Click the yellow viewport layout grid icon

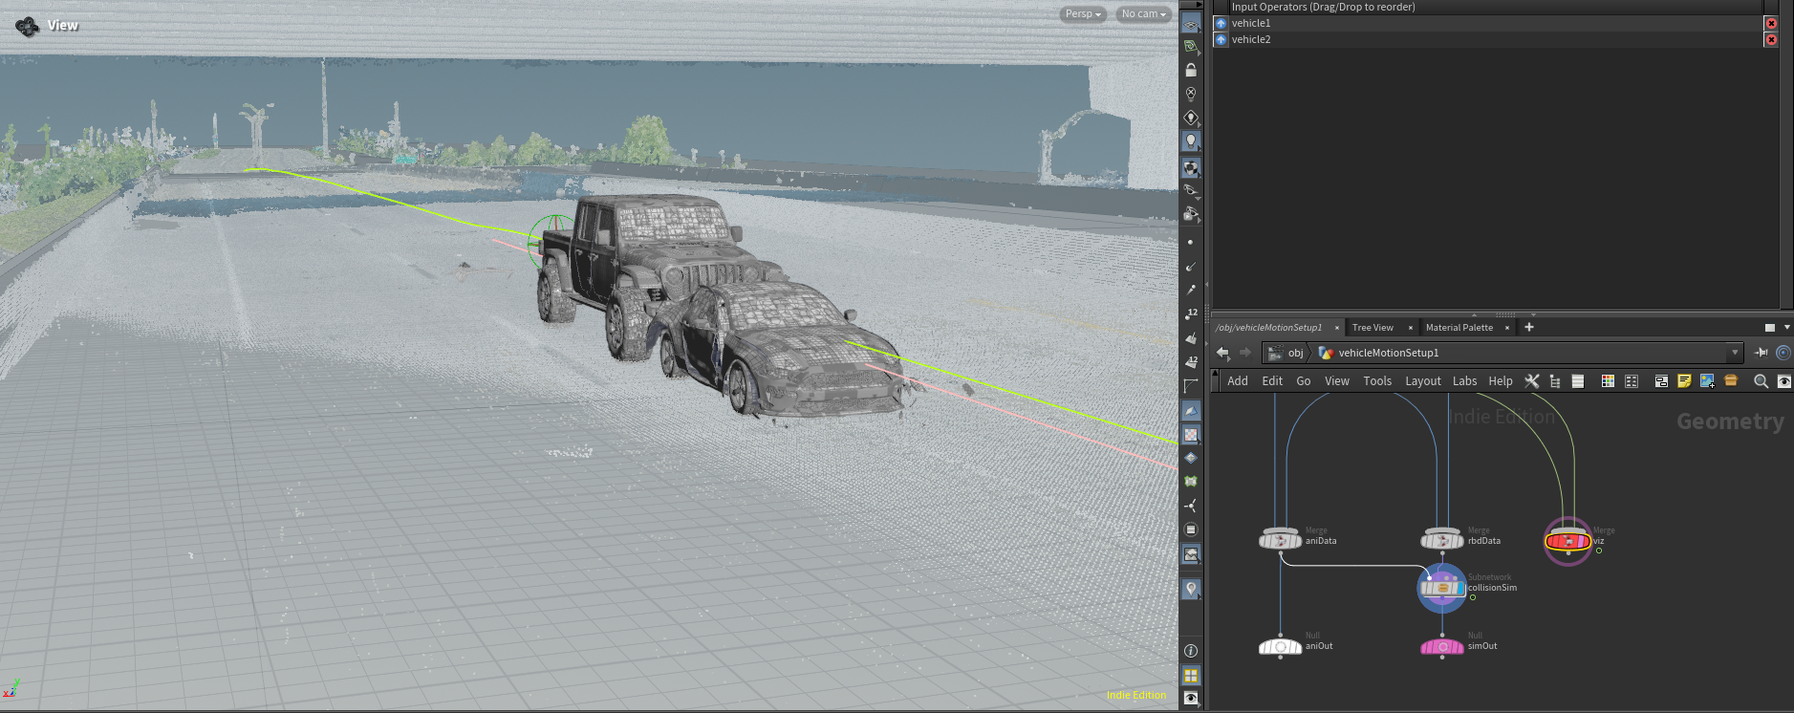click(1191, 675)
